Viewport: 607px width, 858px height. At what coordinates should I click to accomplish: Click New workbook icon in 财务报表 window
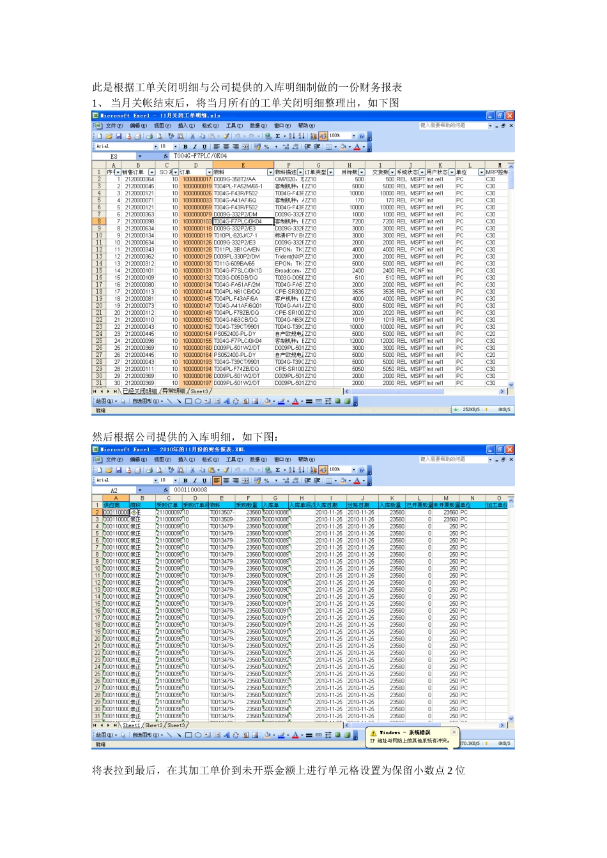coord(100,469)
